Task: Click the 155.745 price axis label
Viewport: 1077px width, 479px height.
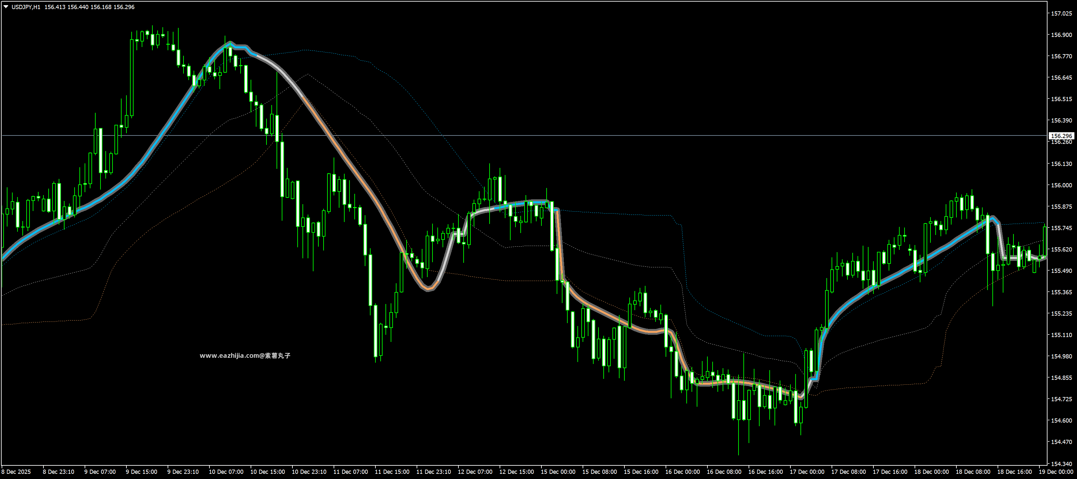Action: (x=1061, y=228)
